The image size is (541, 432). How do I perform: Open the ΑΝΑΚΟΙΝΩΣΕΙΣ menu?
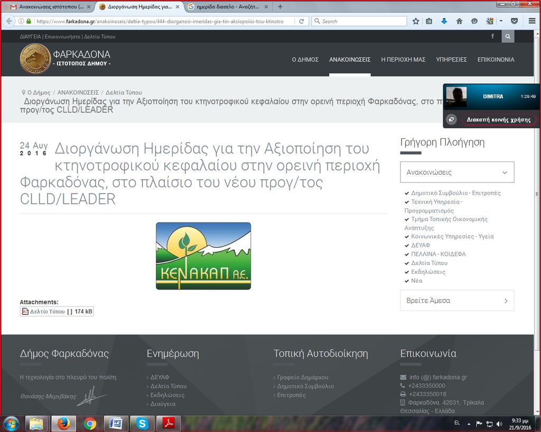coord(350,60)
